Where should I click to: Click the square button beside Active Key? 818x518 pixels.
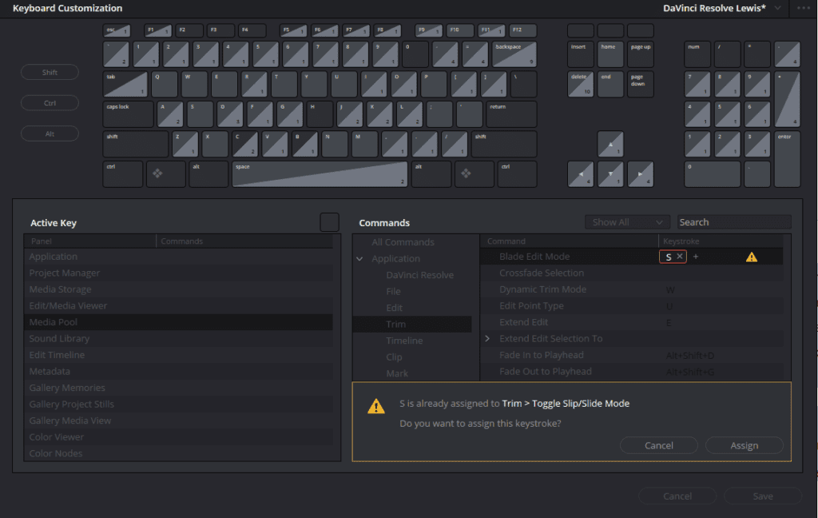click(x=329, y=222)
